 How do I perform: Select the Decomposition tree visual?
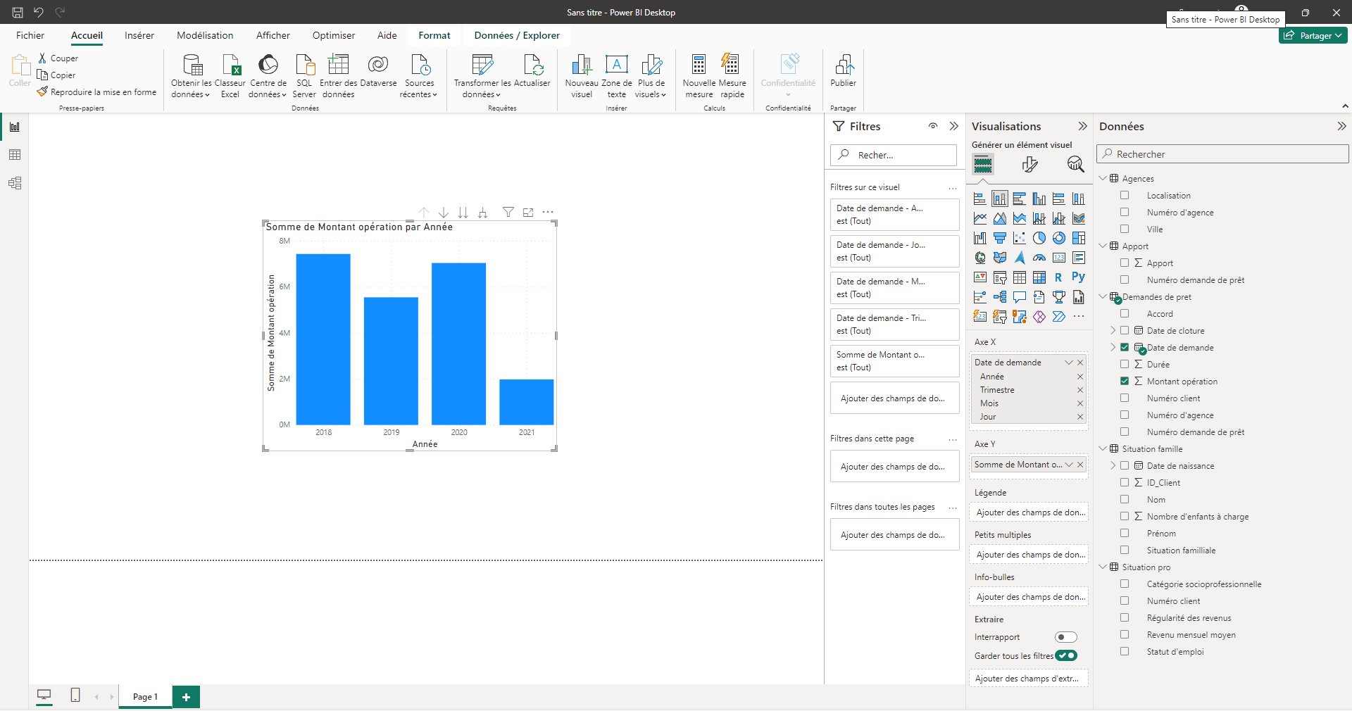(1000, 297)
